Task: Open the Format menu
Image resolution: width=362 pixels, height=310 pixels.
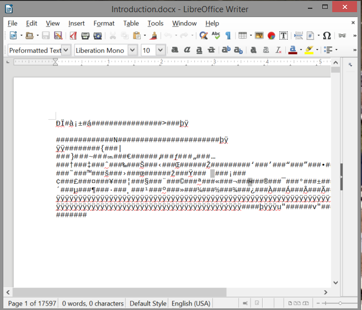Action: tap(104, 23)
